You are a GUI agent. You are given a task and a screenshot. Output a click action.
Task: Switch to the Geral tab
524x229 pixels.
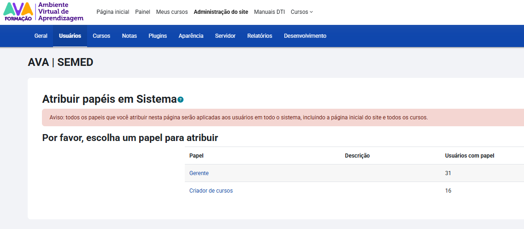pyautogui.click(x=41, y=36)
